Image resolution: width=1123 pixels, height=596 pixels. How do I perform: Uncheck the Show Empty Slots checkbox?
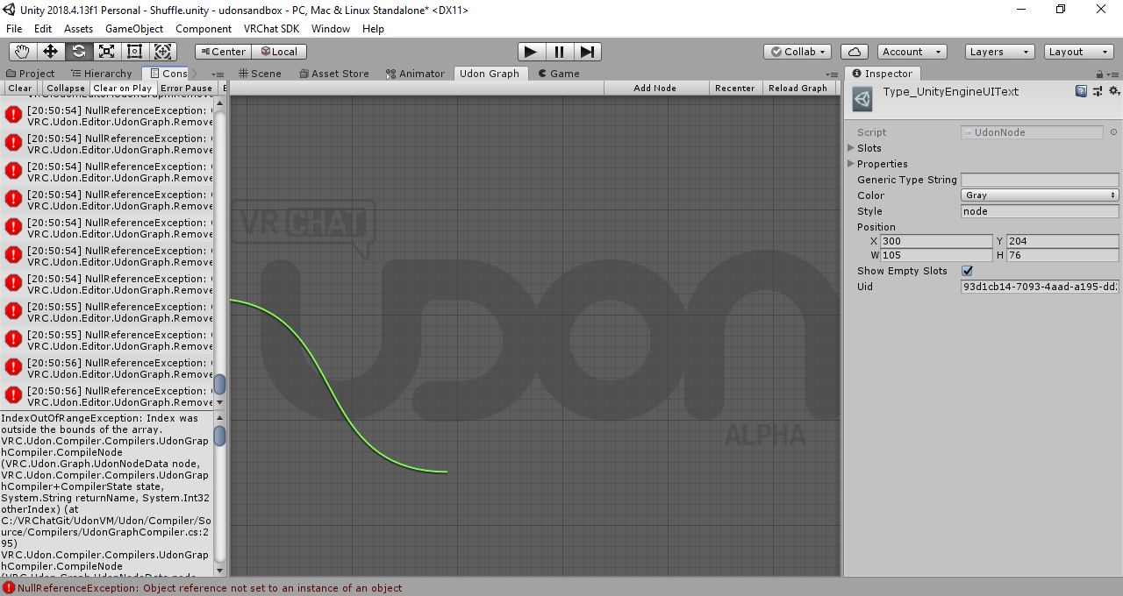(967, 271)
